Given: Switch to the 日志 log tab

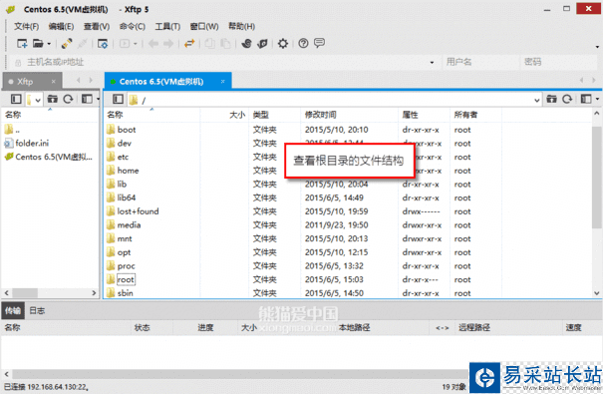Looking at the screenshot, I should coord(37,311).
